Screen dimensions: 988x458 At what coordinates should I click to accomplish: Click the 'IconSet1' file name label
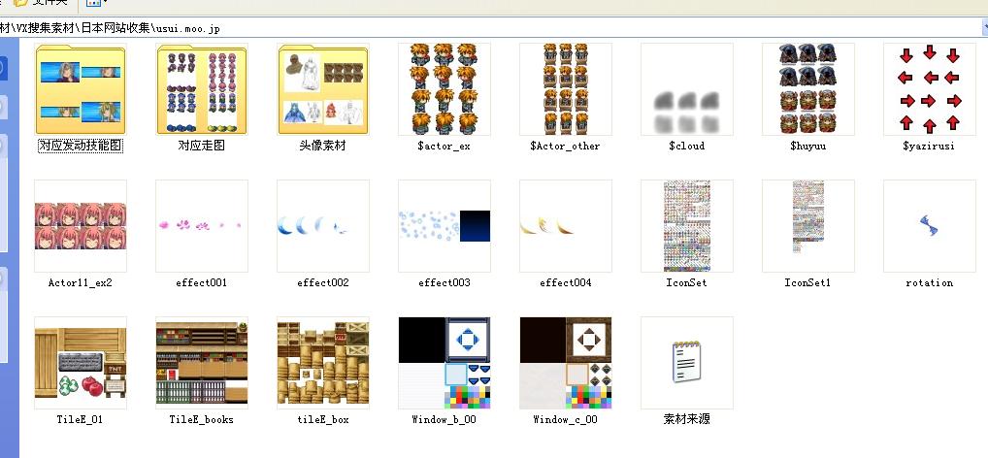pyautogui.click(x=807, y=283)
